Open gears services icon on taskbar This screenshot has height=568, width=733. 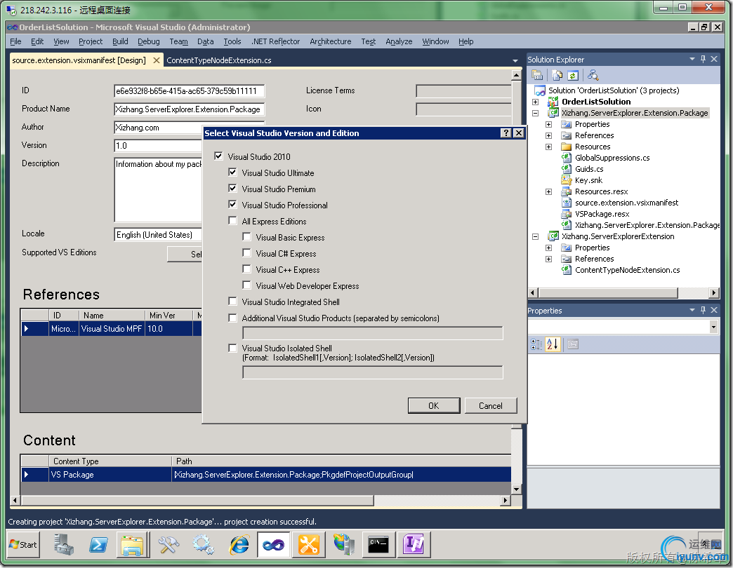204,545
